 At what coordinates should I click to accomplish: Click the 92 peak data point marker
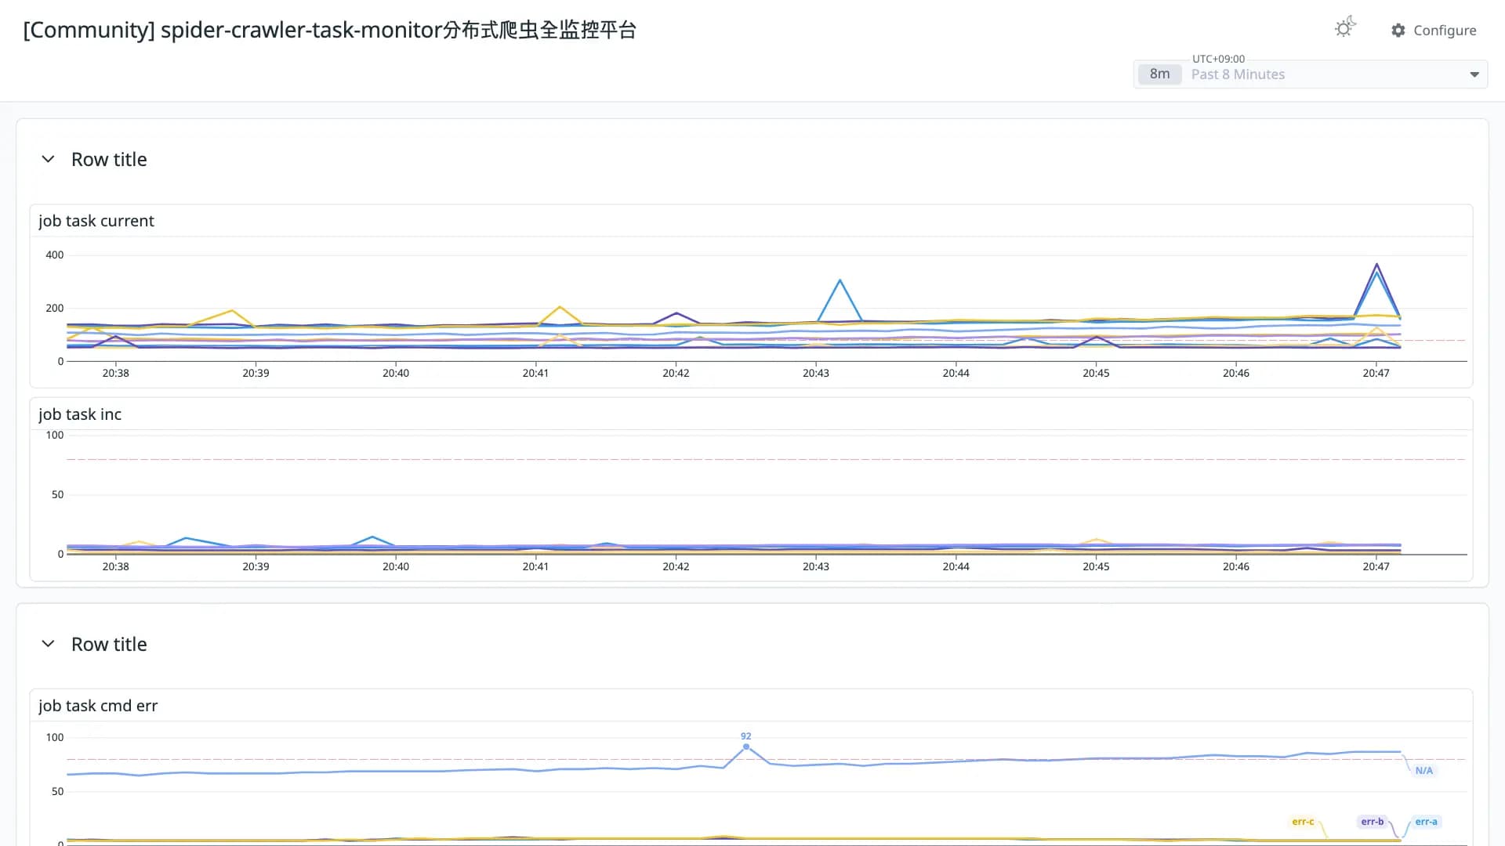pyautogui.click(x=746, y=747)
